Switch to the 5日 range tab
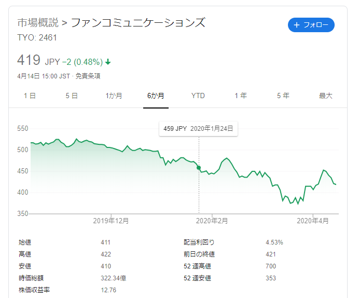Image resolution: width=359 pixels, height=298 pixels. tap(72, 96)
